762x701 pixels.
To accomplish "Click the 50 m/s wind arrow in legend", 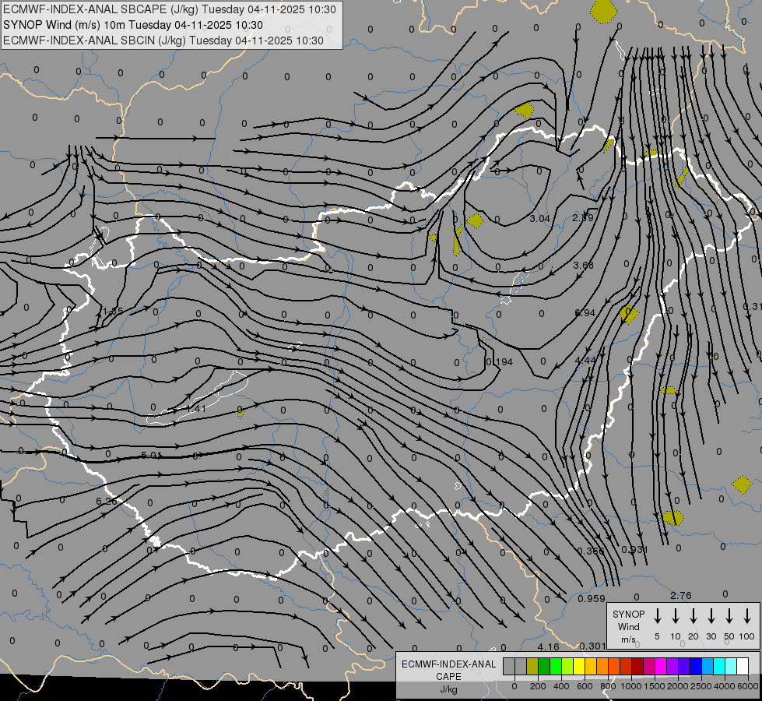I will 729,616.
